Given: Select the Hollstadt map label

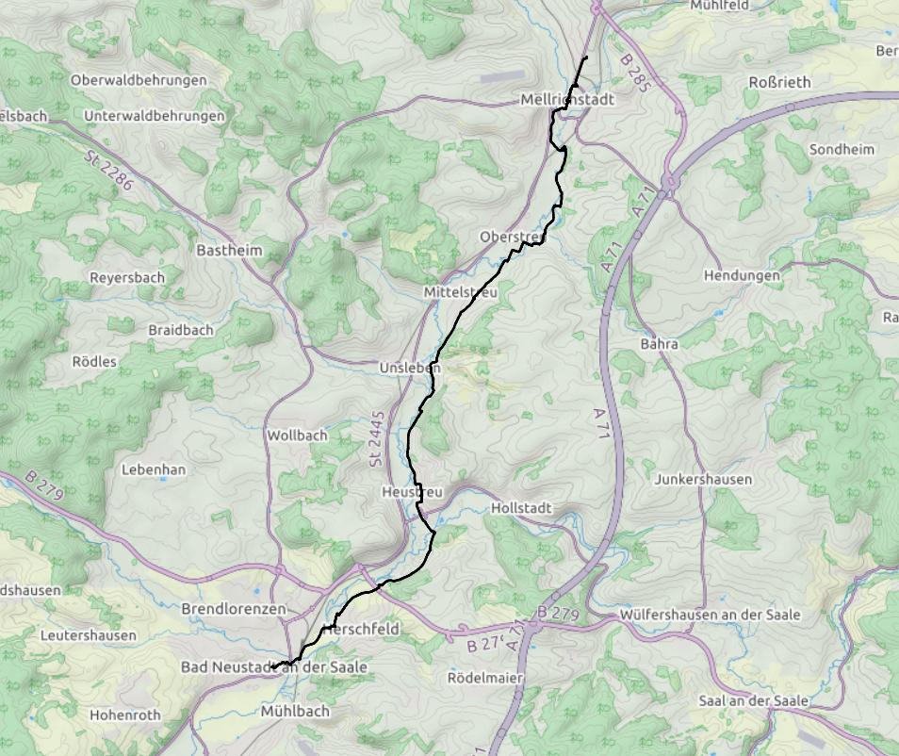Looking at the screenshot, I should 521,508.
